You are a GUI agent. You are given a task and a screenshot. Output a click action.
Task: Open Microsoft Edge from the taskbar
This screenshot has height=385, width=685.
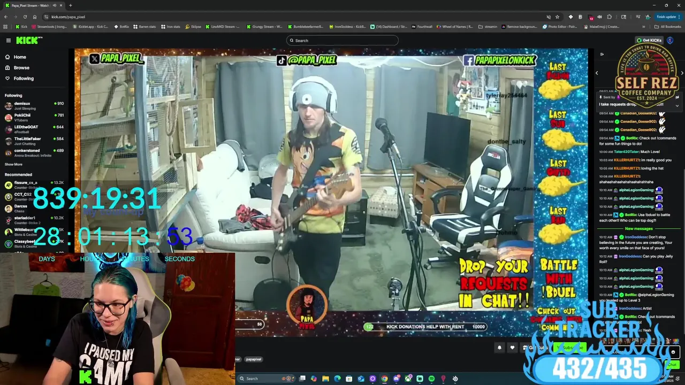point(337,379)
